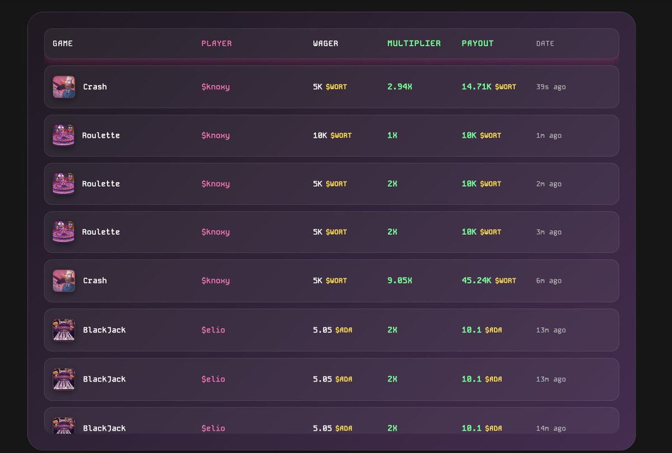The height and width of the screenshot is (453, 672).
Task: Sort by the WAGER column header
Action: [x=325, y=43]
